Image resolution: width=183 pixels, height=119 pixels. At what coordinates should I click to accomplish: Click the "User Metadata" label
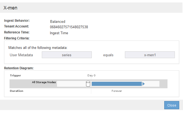(21, 55)
